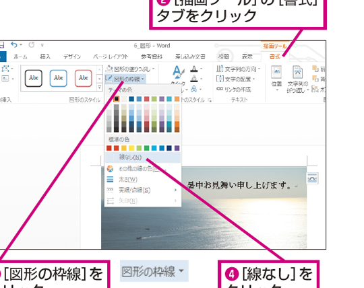
Task: Go to the 参考資料 tab
Action: point(152,57)
